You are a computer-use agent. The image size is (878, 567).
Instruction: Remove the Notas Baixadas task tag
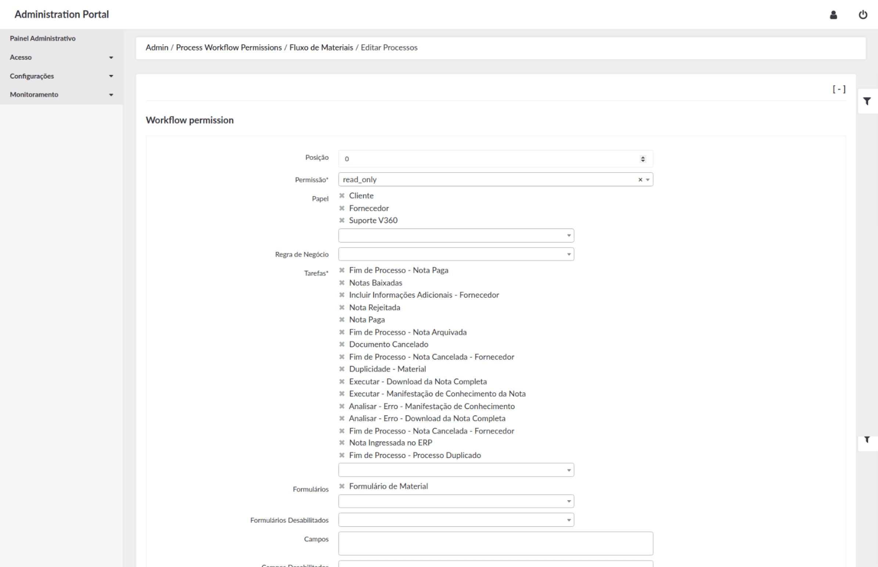[x=342, y=283]
